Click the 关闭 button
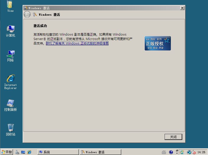Screen dimensions: 208x155 (173, 137)
